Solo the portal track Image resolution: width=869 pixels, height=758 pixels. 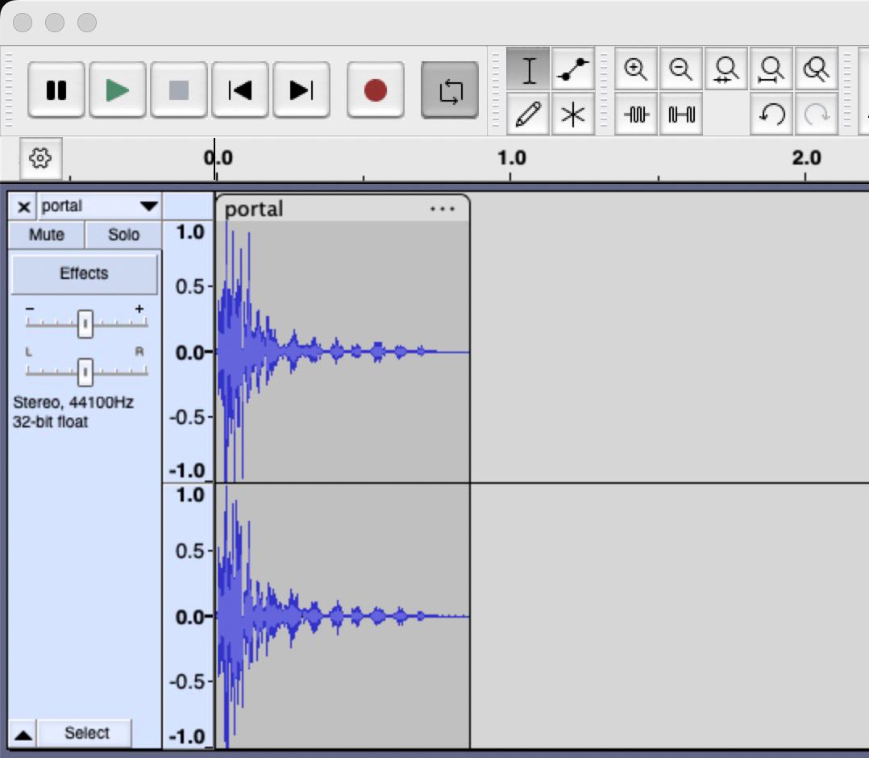click(123, 235)
